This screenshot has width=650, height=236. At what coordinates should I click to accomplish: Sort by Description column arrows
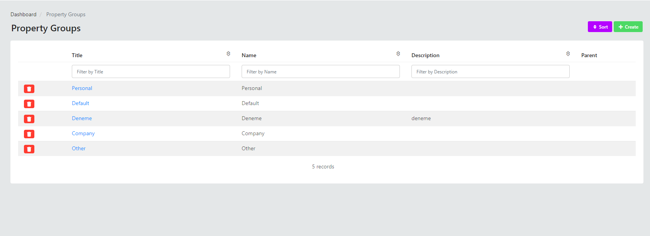pyautogui.click(x=568, y=54)
